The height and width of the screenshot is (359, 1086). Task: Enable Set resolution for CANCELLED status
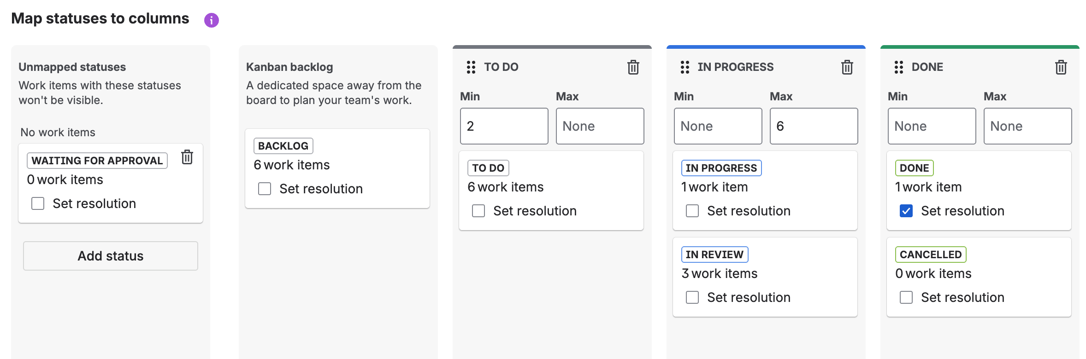click(906, 297)
